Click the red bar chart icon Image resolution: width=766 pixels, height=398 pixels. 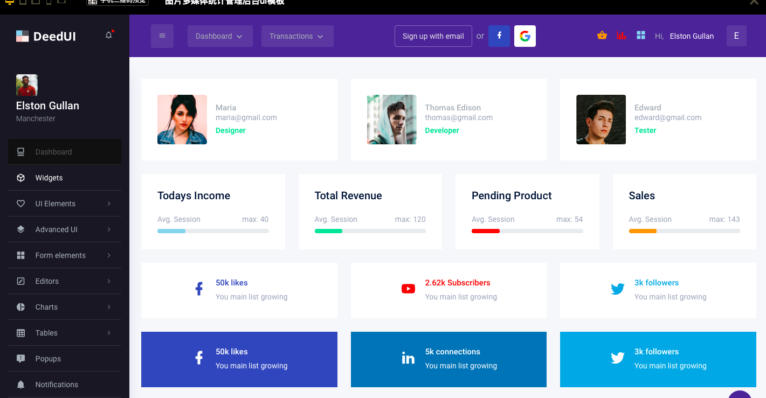(622, 36)
